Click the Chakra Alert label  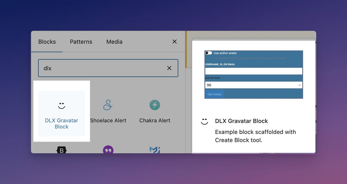tap(155, 120)
